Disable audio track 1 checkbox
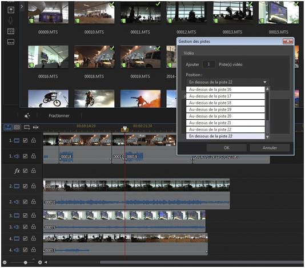The width and height of the screenshot is (305, 268). (x=25, y=156)
